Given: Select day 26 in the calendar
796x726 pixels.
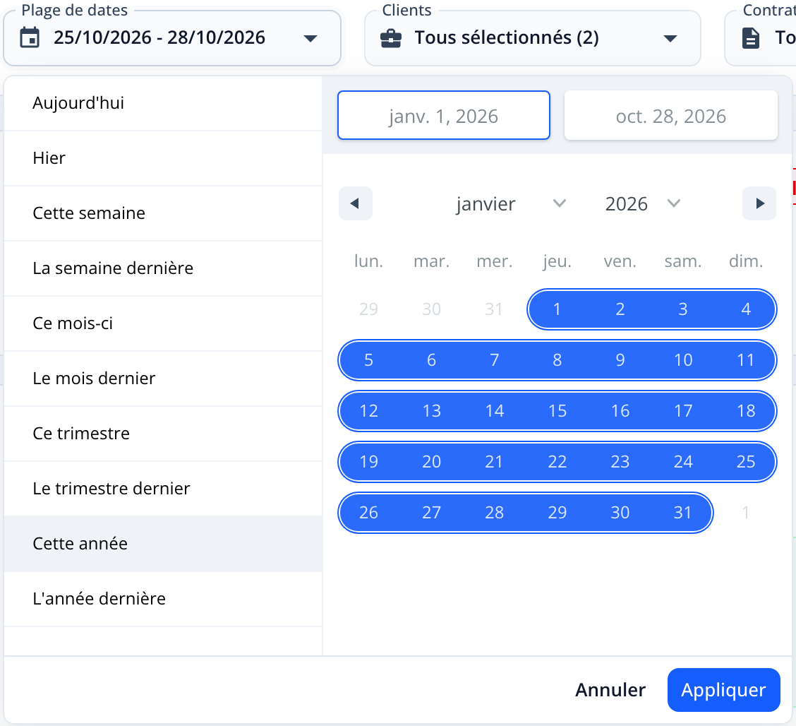Looking at the screenshot, I should (368, 513).
